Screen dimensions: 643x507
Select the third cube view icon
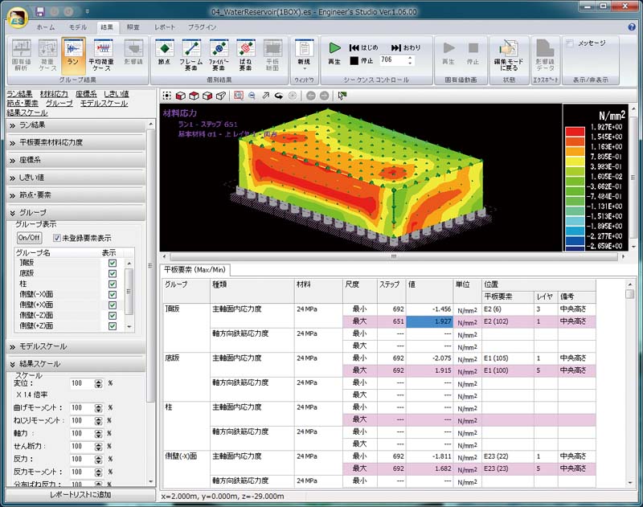207,96
